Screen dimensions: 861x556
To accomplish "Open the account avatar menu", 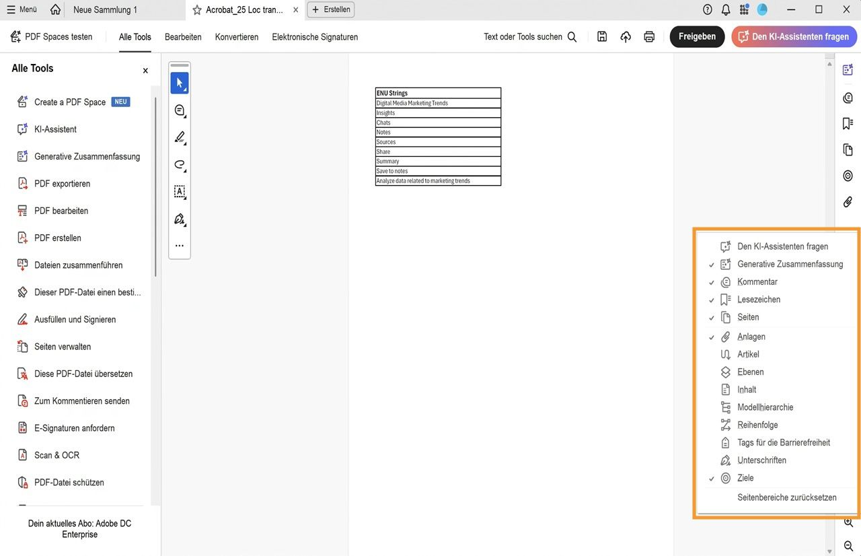I will (x=761, y=9).
